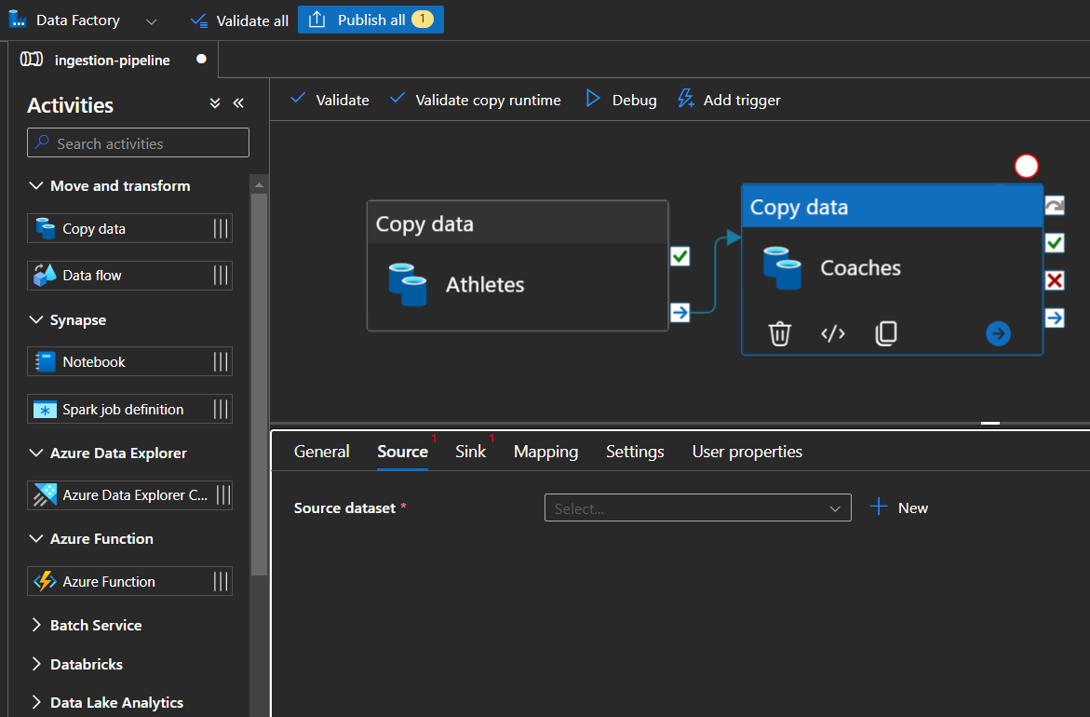Select the Azure Function activity
The width and height of the screenshot is (1090, 717).
[129, 581]
